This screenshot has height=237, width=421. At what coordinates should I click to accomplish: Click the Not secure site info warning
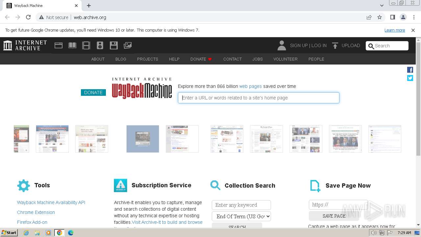(x=54, y=17)
